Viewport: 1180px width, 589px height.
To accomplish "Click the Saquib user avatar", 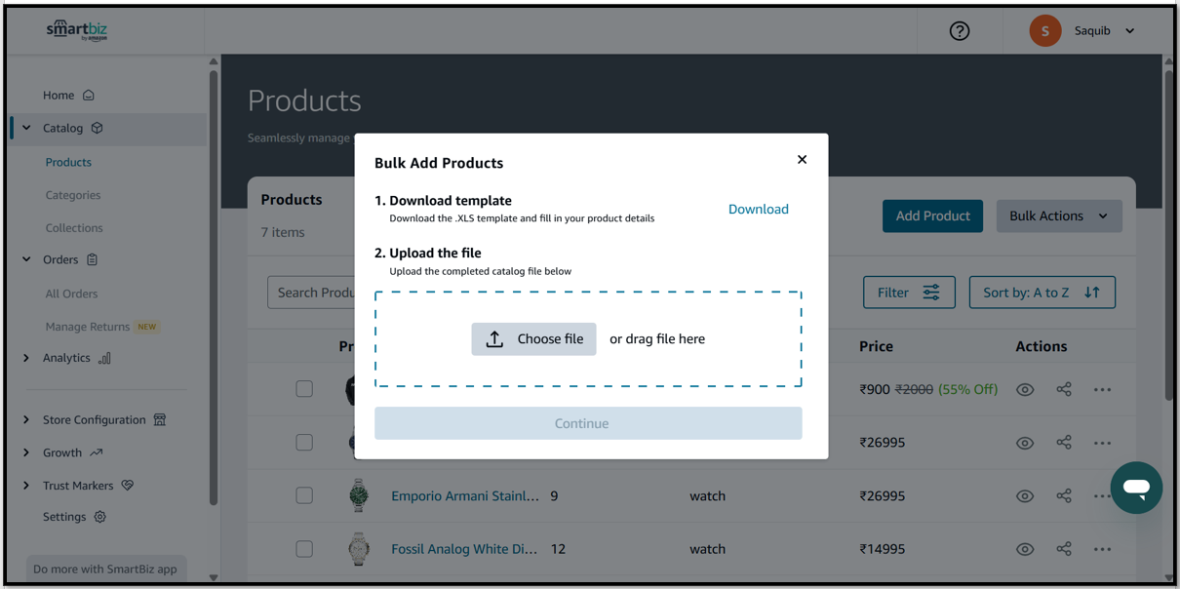I will (1045, 31).
